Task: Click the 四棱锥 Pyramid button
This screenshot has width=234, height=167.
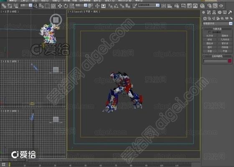Action: (225, 48)
